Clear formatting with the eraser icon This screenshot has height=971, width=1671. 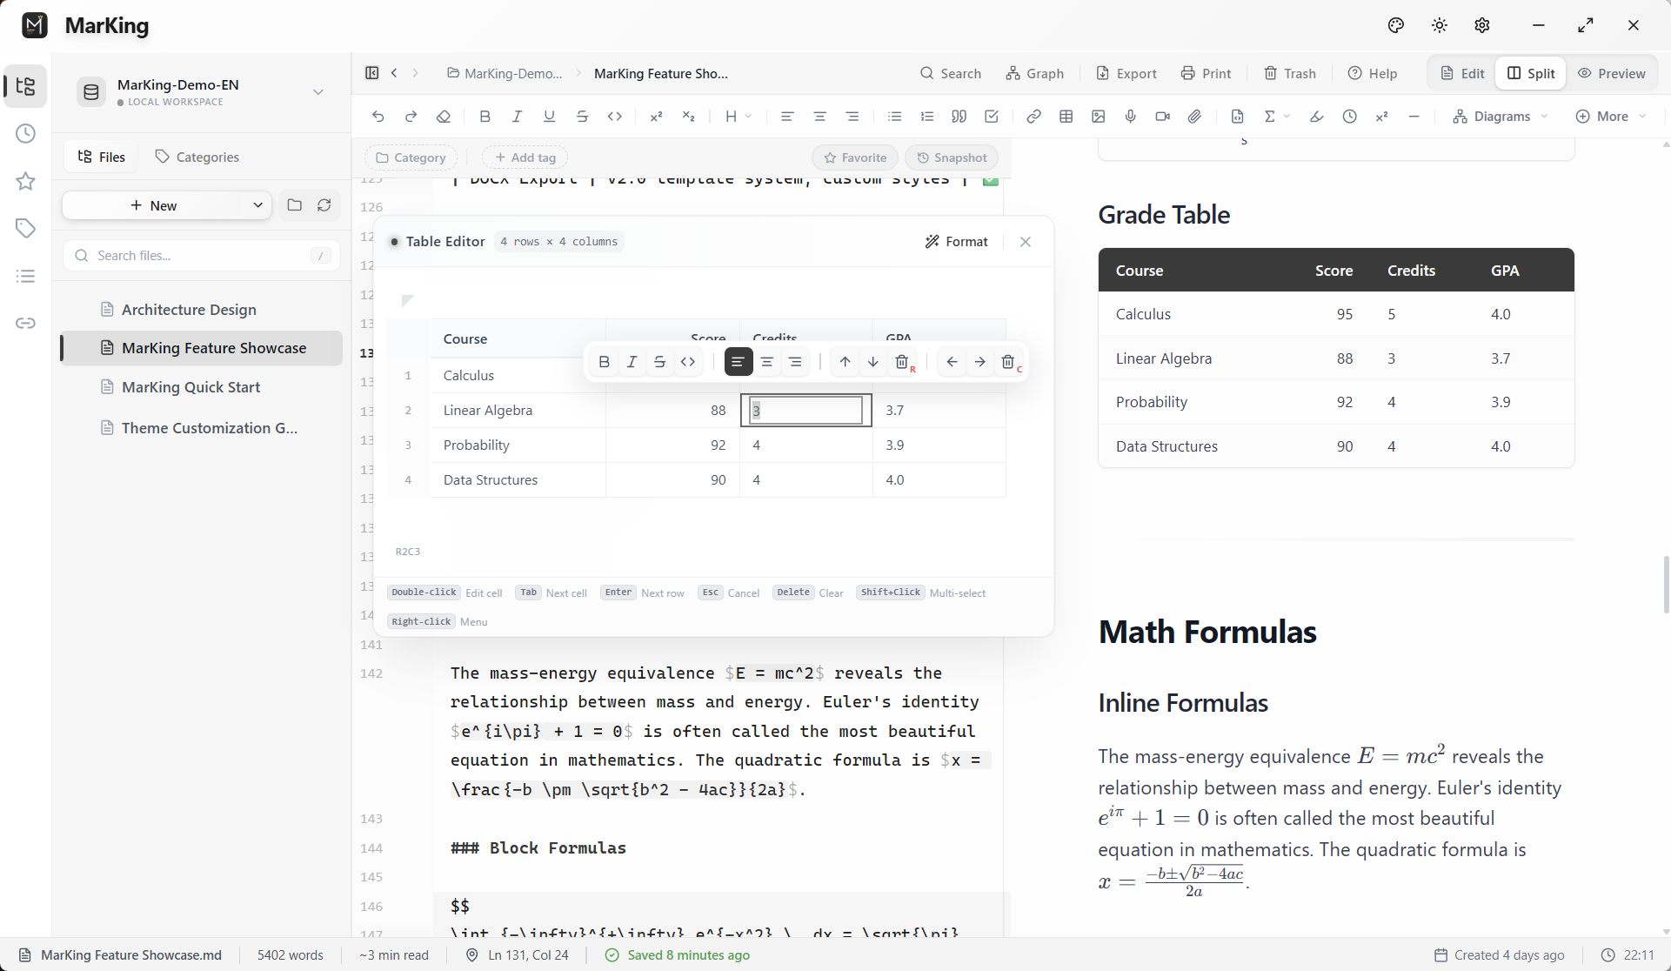tap(444, 117)
